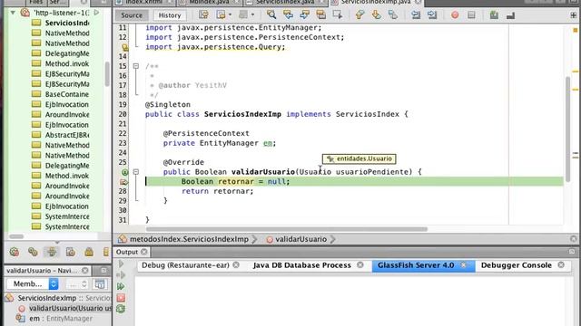Click first debugging panel icon with red dot
The height and width of the screenshot is (326, 581).
pyautogui.click(x=15, y=252)
